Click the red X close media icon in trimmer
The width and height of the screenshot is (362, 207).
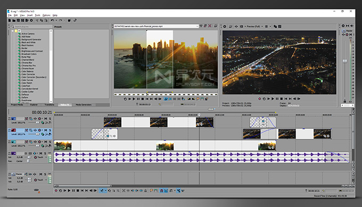tap(210, 26)
